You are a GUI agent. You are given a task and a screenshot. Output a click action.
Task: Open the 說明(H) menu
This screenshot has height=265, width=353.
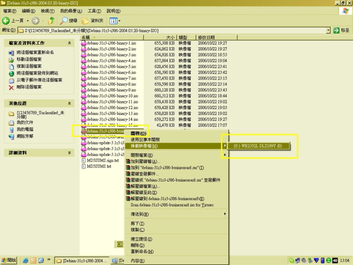(x=113, y=11)
